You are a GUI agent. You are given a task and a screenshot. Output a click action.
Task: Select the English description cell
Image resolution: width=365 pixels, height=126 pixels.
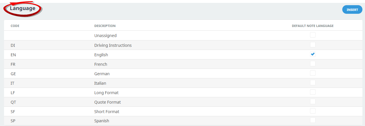pos(101,55)
